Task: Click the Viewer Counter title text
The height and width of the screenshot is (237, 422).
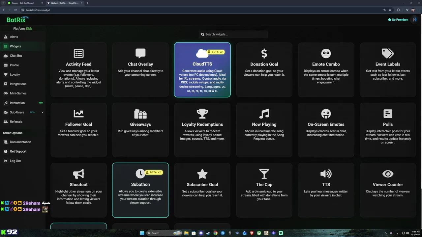Action: tap(388, 185)
